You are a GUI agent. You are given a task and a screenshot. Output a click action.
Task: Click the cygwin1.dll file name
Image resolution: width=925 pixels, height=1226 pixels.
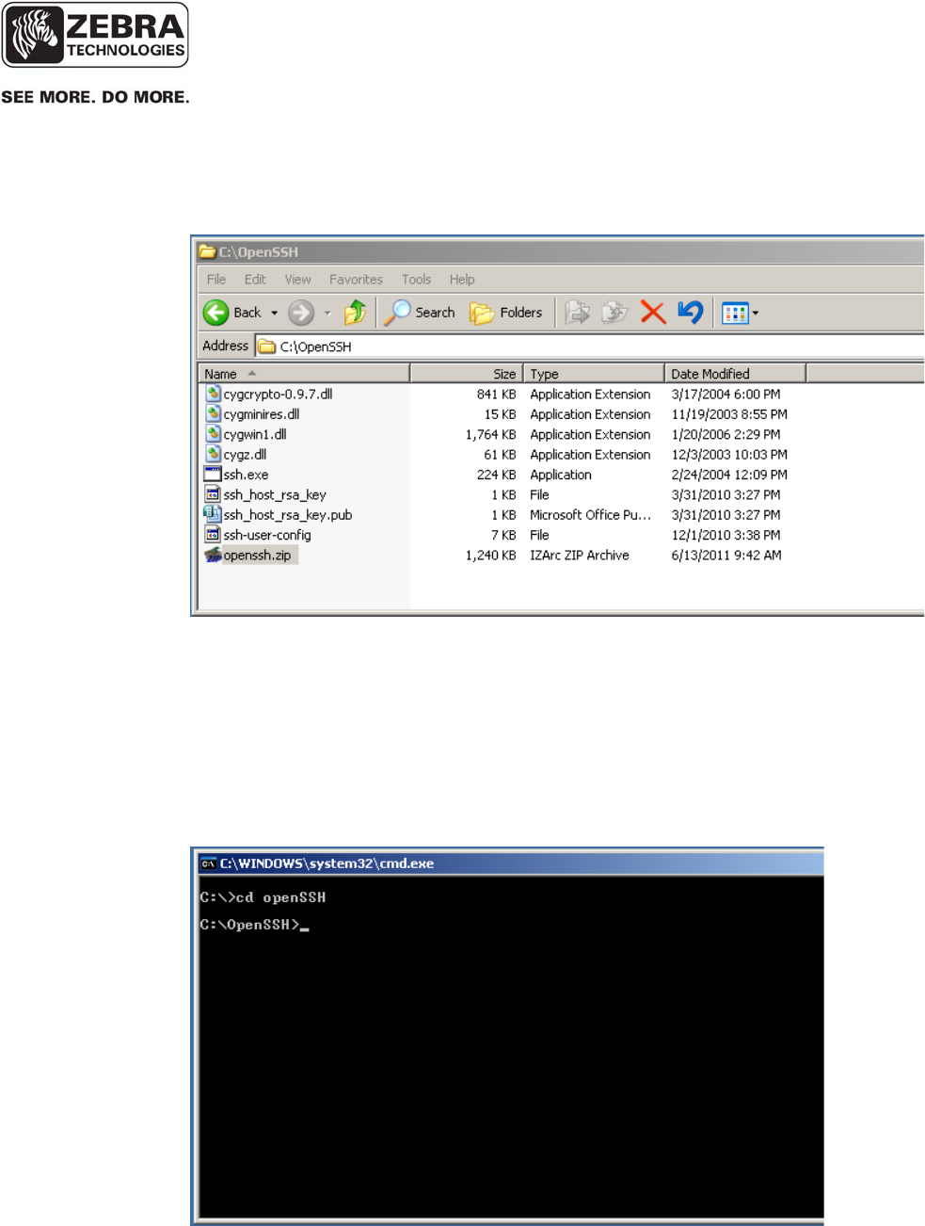pyautogui.click(x=255, y=435)
